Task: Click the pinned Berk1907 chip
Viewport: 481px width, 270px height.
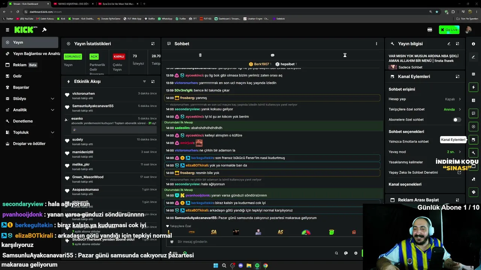Action: 260,64
